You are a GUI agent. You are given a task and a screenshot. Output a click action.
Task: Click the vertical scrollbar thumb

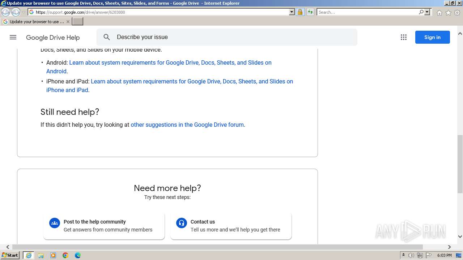click(x=460, y=164)
